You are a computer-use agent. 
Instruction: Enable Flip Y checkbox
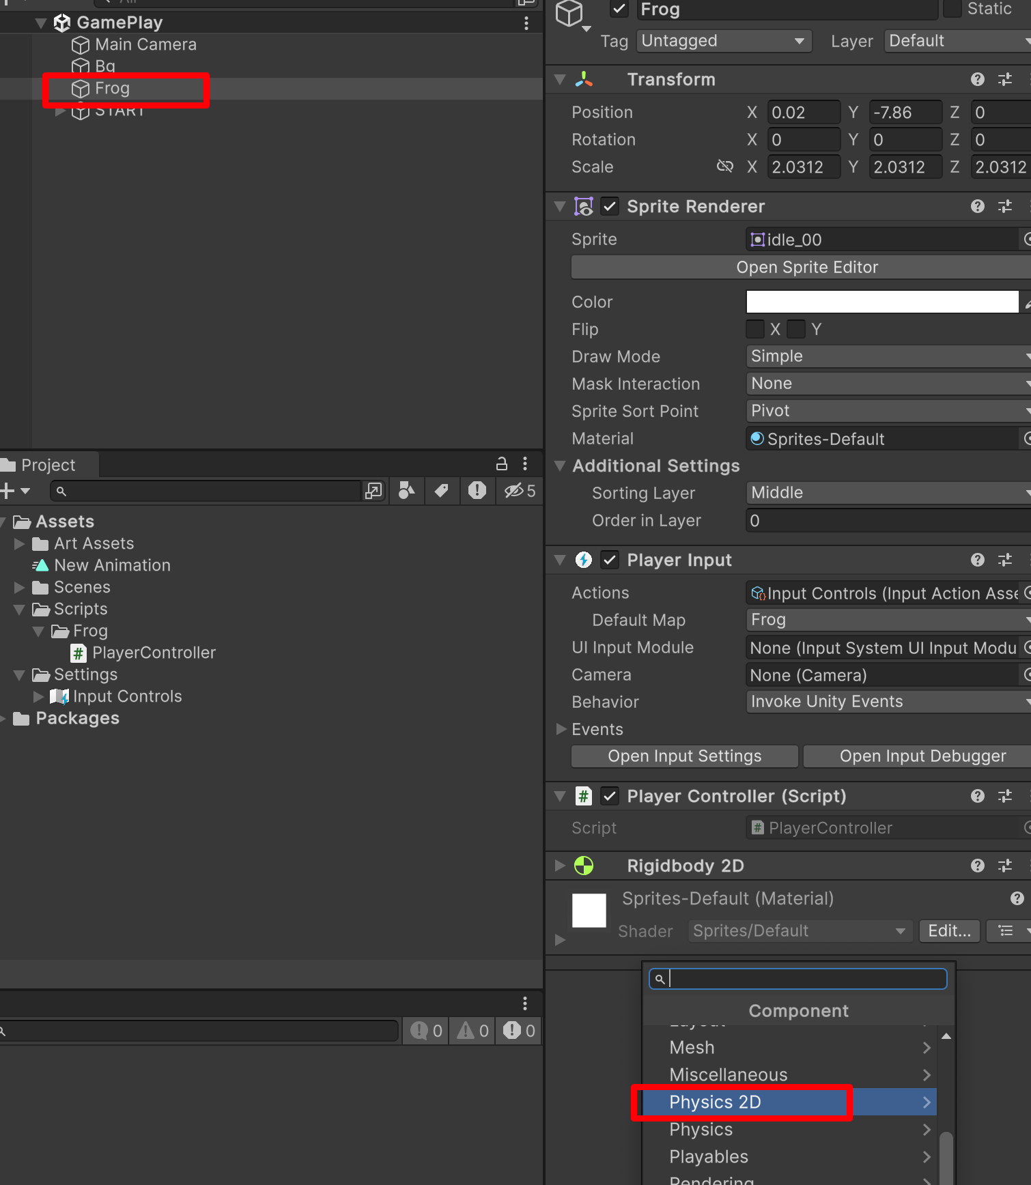coord(796,329)
